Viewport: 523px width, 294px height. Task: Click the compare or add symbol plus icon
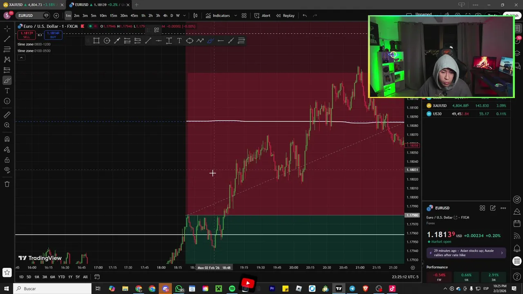pos(56,16)
